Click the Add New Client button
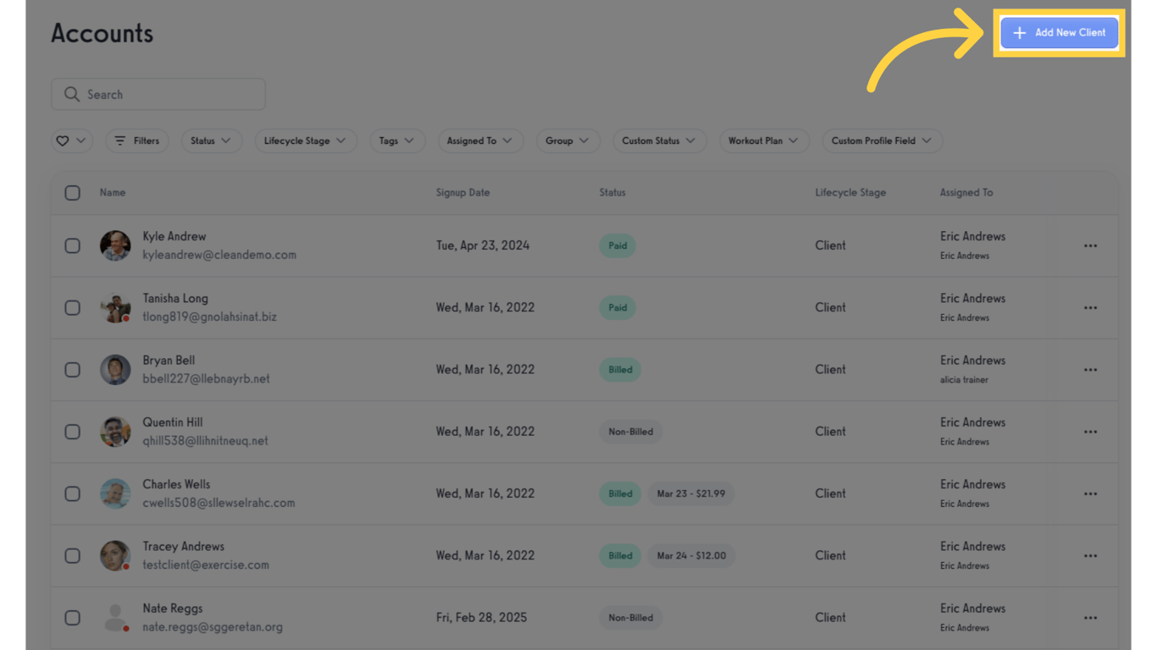The width and height of the screenshot is (1157, 650). pos(1059,33)
